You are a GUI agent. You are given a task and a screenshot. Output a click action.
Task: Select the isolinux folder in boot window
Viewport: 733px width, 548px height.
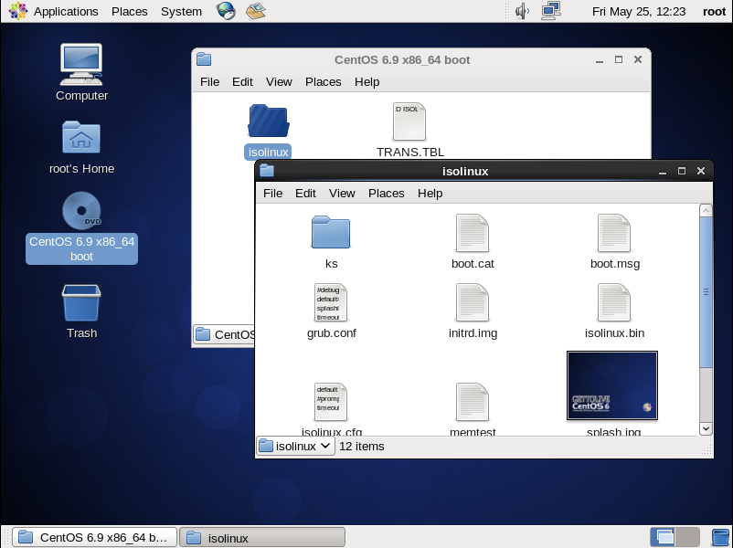point(269,121)
